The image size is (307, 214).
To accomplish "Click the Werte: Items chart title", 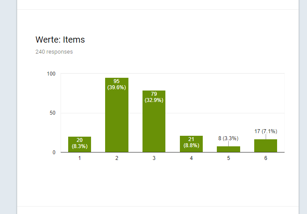I will pos(60,40).
